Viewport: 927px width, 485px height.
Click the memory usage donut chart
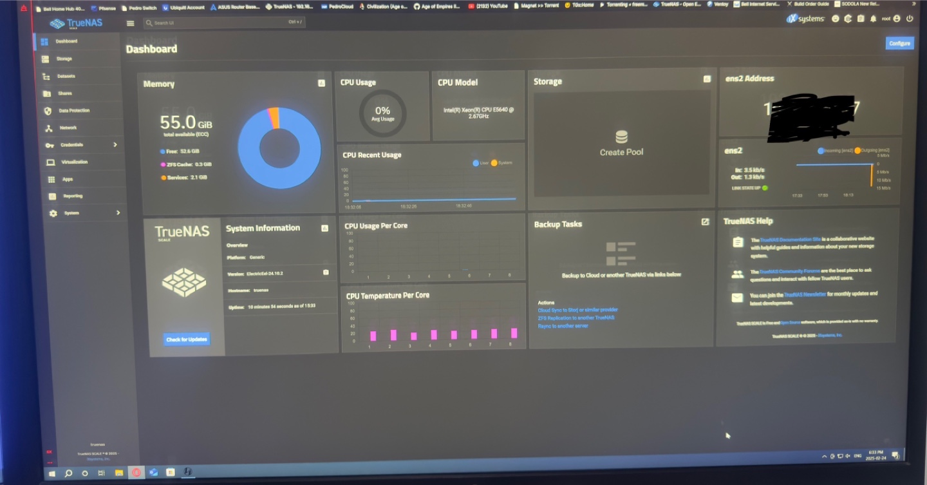(279, 147)
